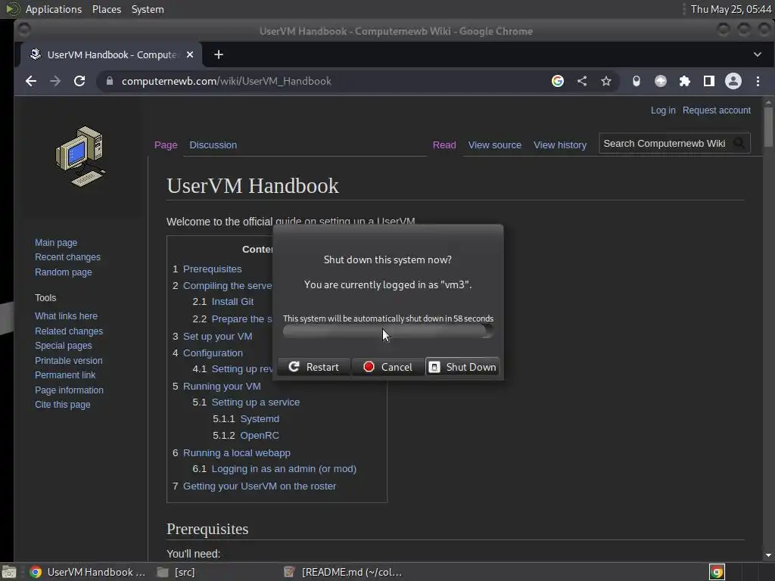Click the Request account link
Image resolution: width=775 pixels, height=581 pixels.
point(716,110)
